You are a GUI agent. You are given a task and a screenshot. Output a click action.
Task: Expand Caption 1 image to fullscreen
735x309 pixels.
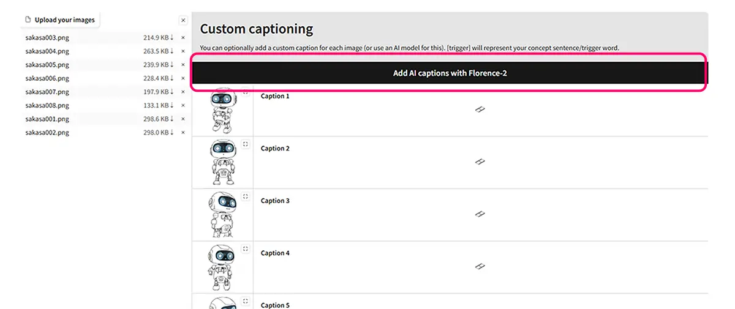[x=246, y=92]
